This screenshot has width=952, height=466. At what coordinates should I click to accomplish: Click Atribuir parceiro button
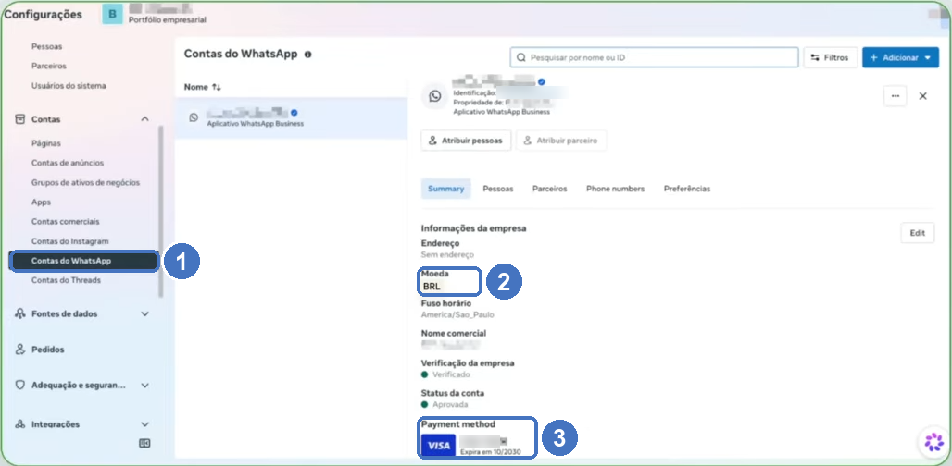click(x=561, y=141)
